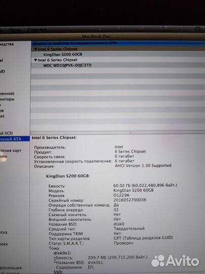
Task: Click the Установленная скорость подключения value
Action: point(125,161)
